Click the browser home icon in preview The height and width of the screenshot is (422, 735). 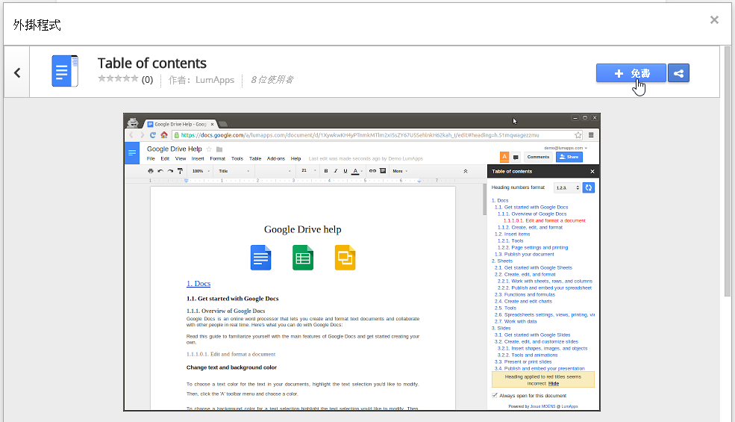tap(163, 135)
